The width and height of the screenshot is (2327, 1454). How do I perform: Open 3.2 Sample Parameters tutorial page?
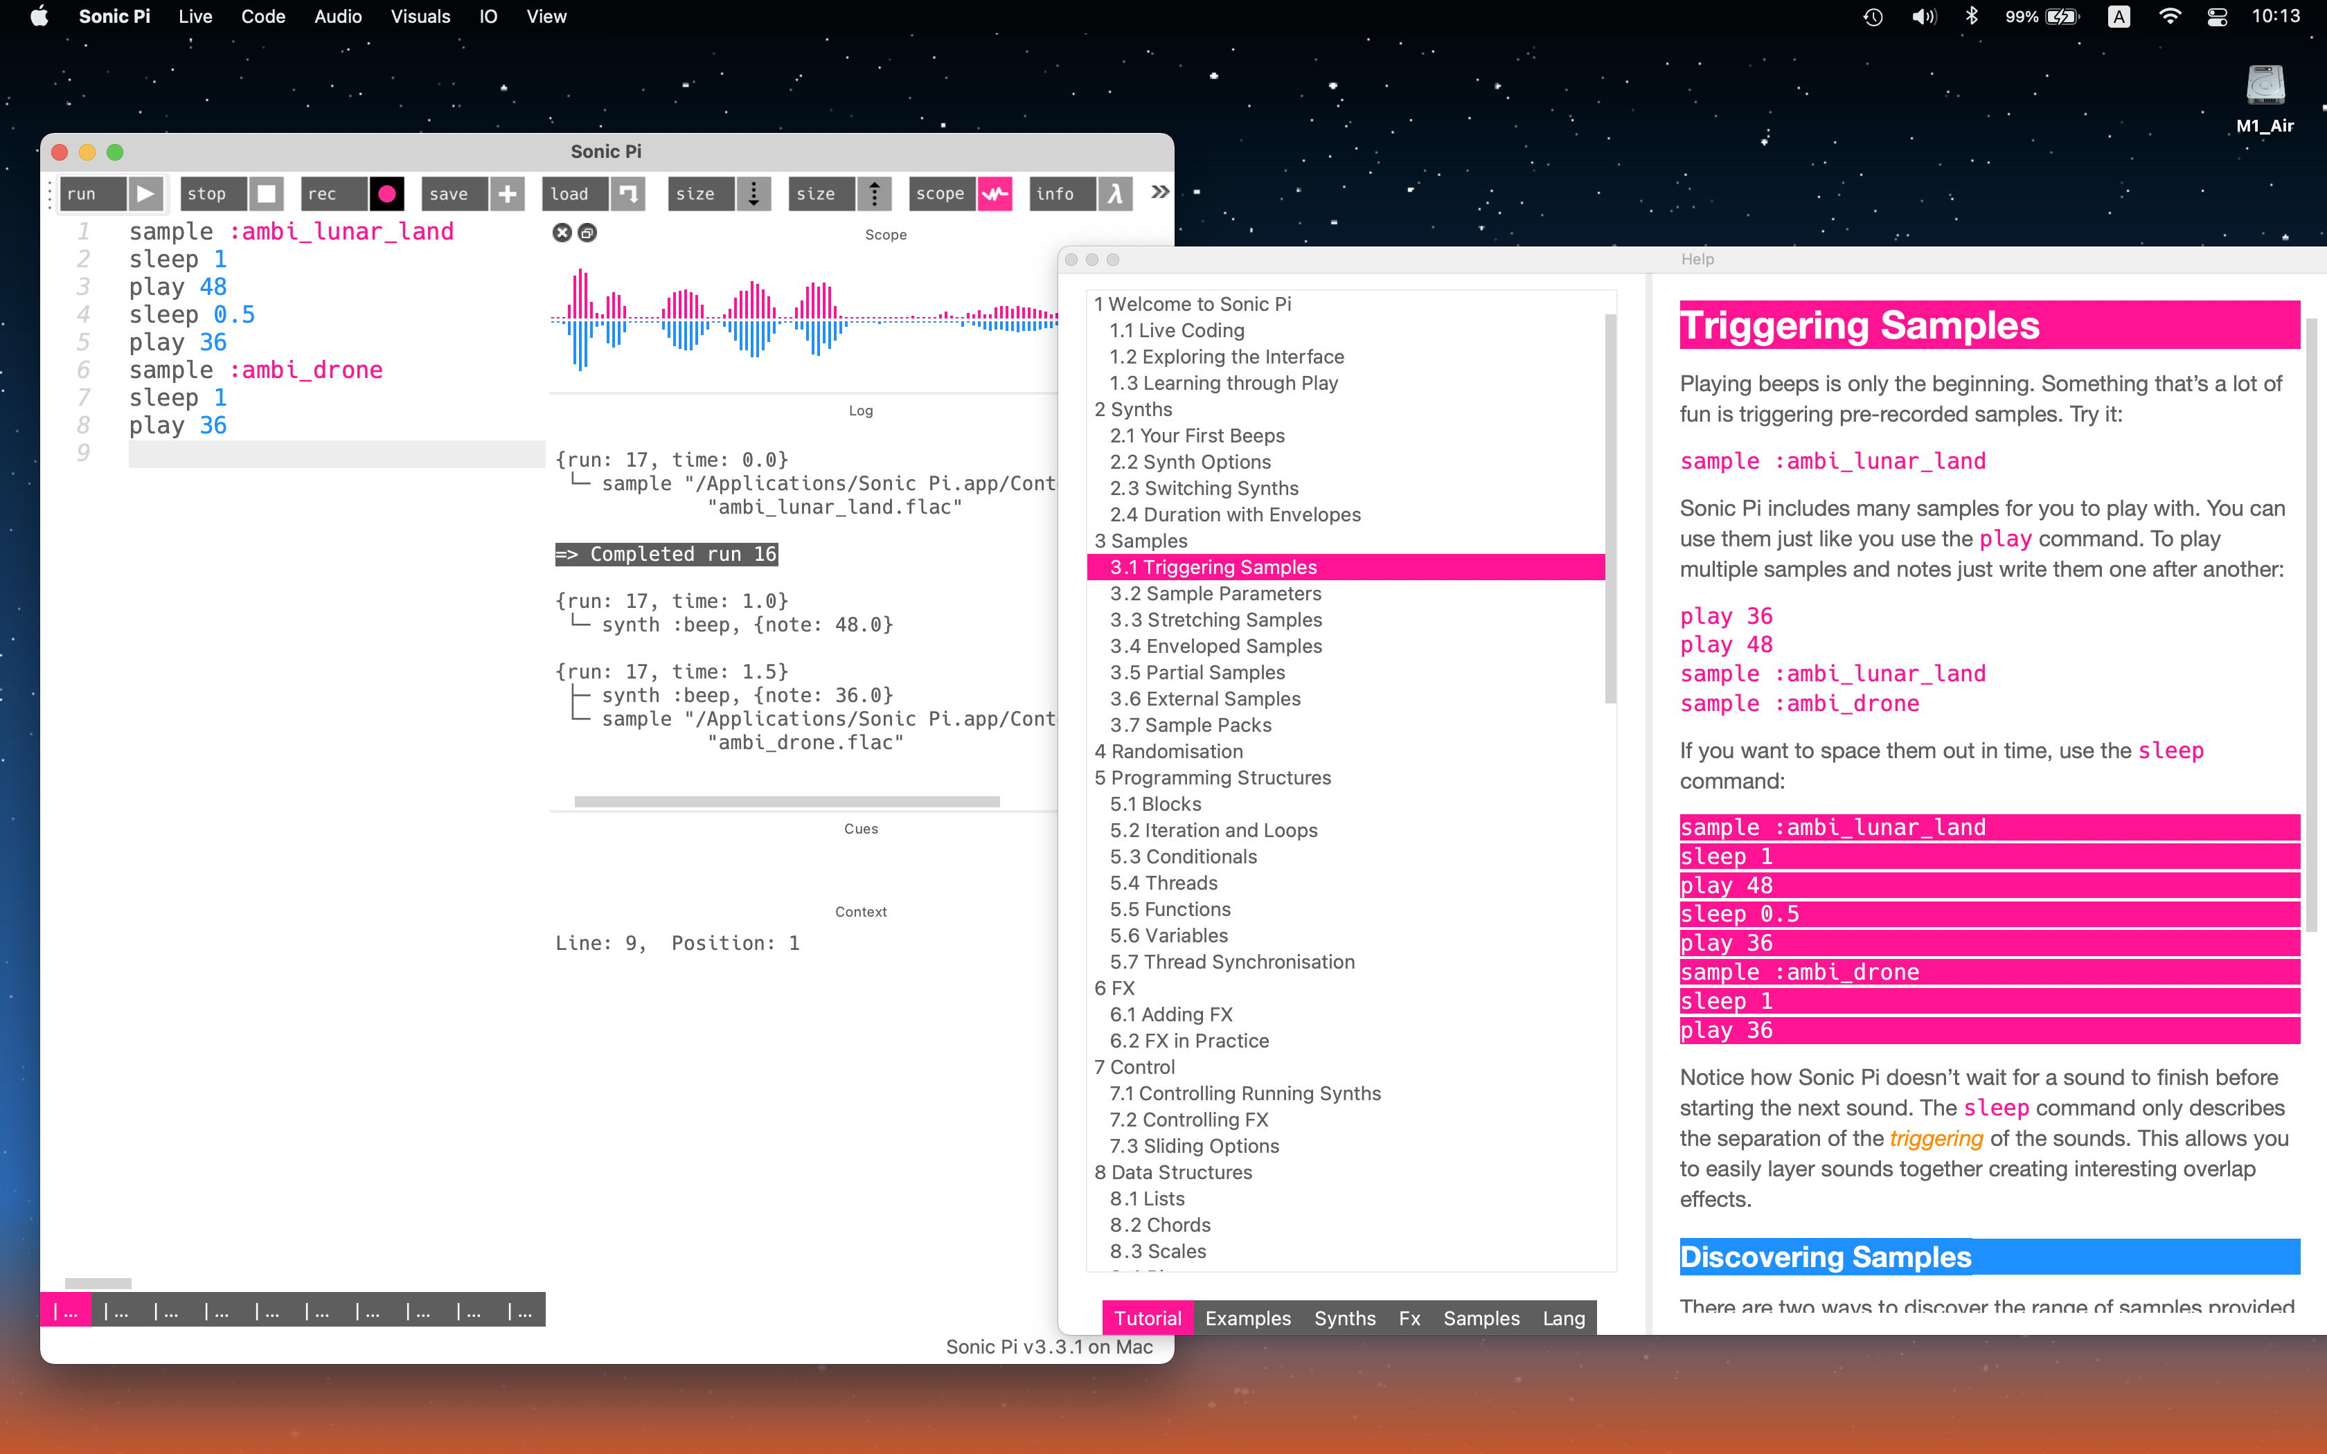(1215, 593)
